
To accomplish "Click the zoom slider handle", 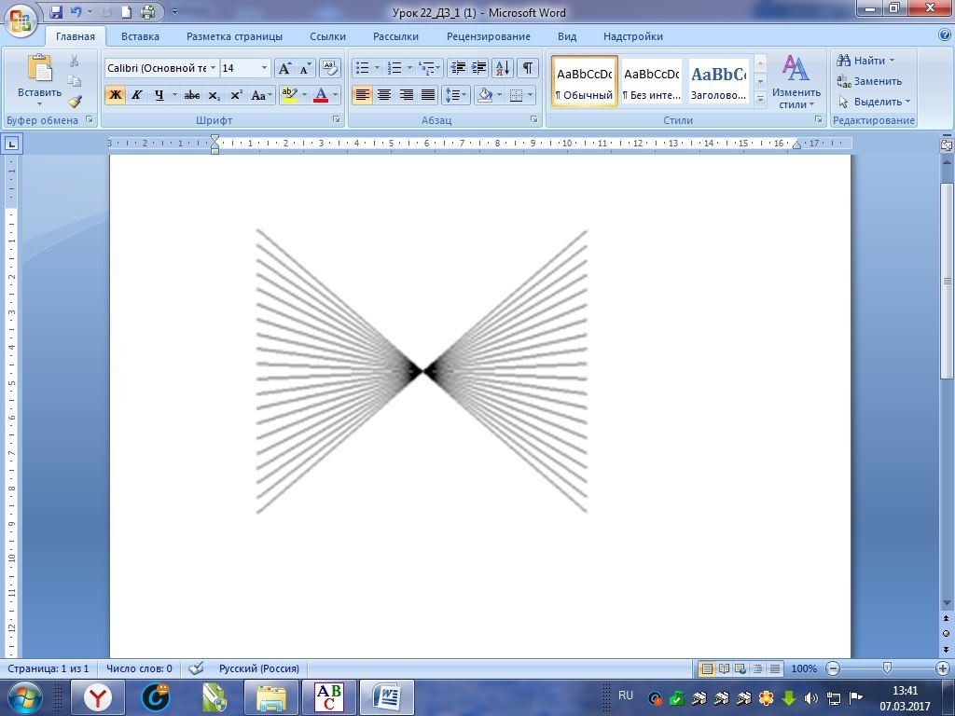I will point(887,668).
